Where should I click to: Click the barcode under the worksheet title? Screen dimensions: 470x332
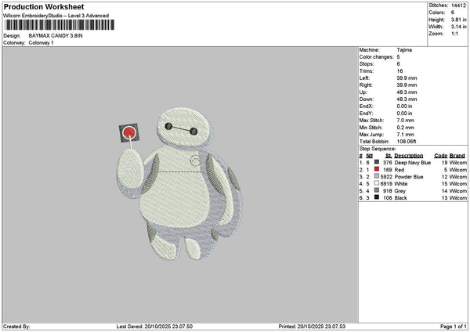click(60, 25)
